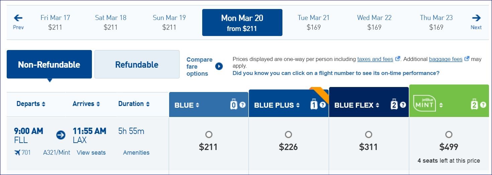Click the Prev week arrow icon

(x=18, y=18)
